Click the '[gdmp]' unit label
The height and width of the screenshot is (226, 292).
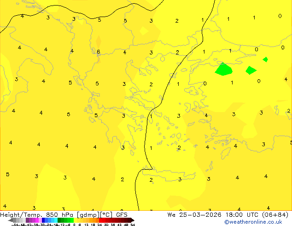[x=88, y=215]
